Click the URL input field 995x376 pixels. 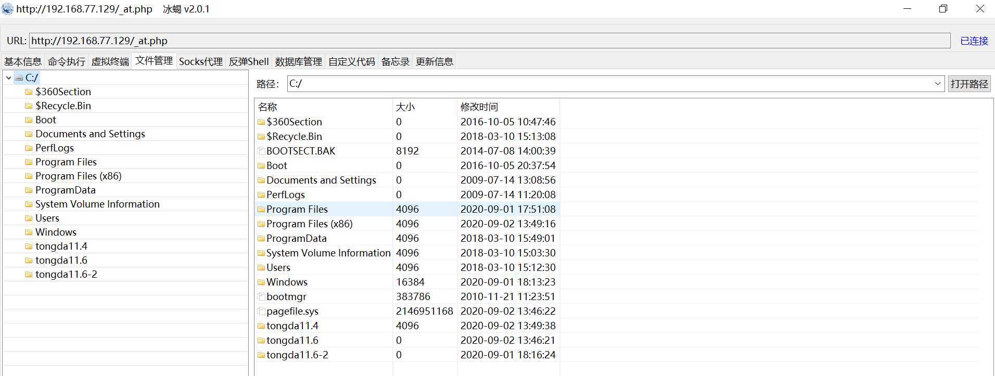tap(490, 41)
